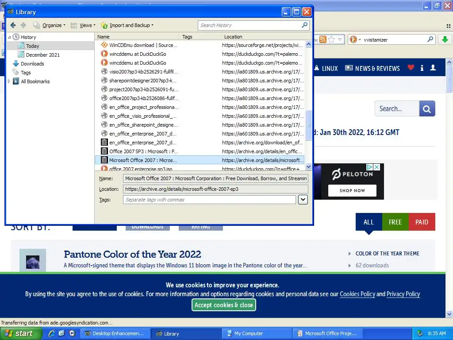The height and width of the screenshot is (340, 453).
Task: Click the red heart icon on site nav
Action: point(411,68)
